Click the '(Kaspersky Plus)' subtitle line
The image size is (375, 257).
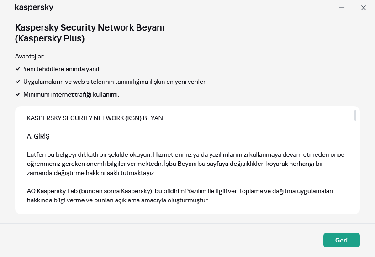click(x=50, y=39)
